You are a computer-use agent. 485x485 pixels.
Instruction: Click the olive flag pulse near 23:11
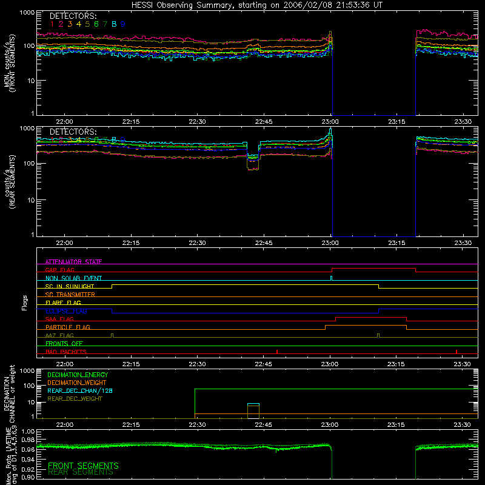pyautogui.click(x=378, y=336)
